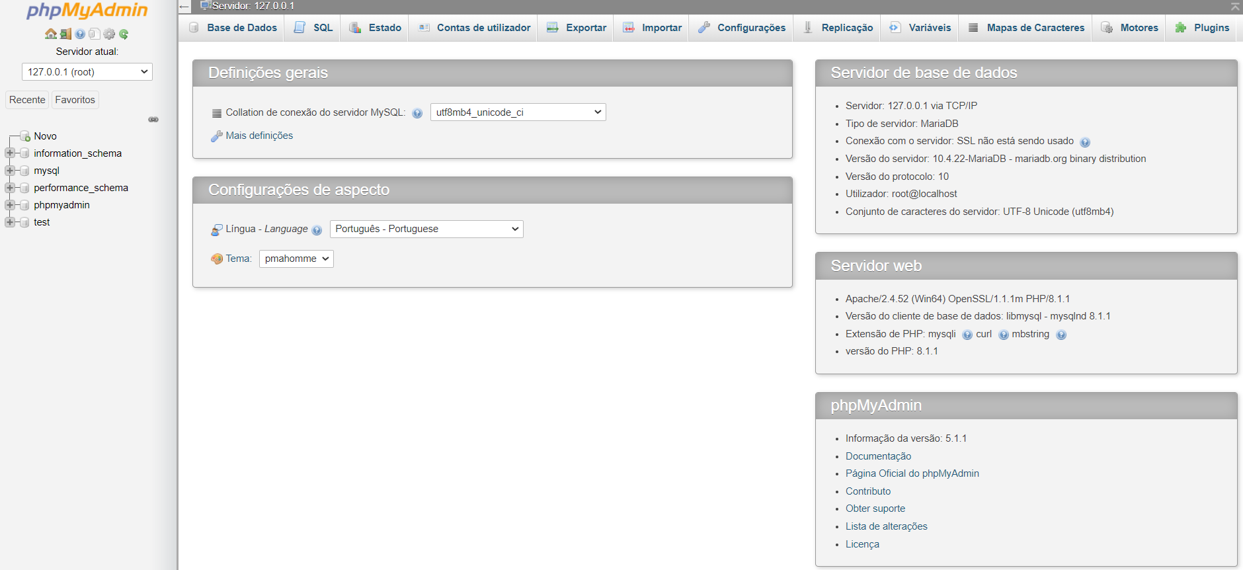Viewport: 1243px width, 570px height.
Task: Open the Importar tab
Action: point(652,28)
